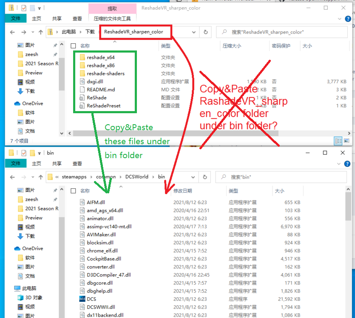Click DCSWorld breadcrumb in bin window

[137, 177]
